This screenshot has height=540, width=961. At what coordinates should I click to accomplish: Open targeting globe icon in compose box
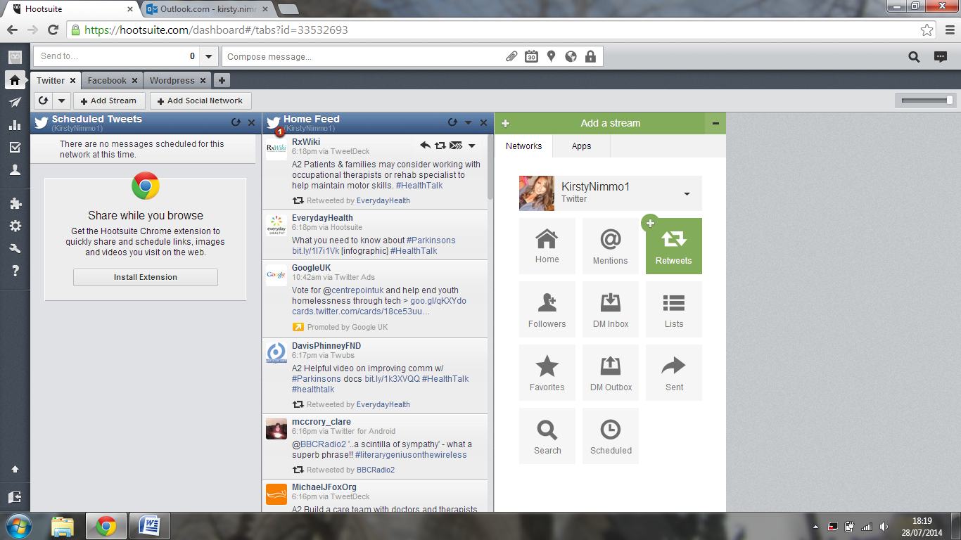click(x=571, y=57)
